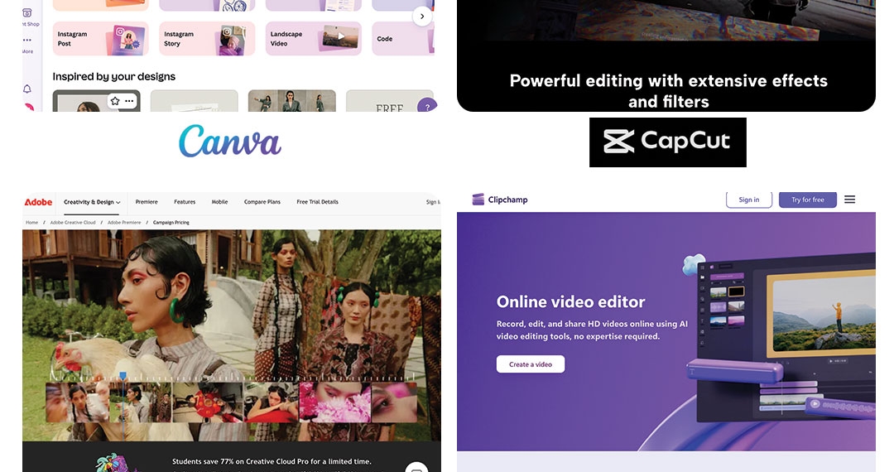
Task: Open the Code card in Canva
Action: [x=403, y=39]
